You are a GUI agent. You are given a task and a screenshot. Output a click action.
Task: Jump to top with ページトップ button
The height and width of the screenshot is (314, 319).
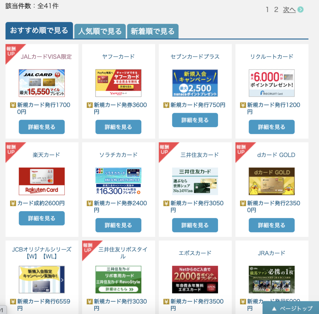pyautogui.click(x=291, y=308)
